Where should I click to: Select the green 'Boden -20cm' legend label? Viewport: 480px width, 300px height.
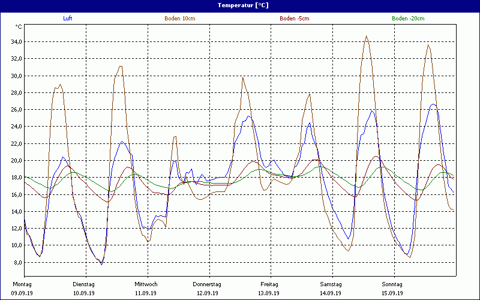pos(408,19)
